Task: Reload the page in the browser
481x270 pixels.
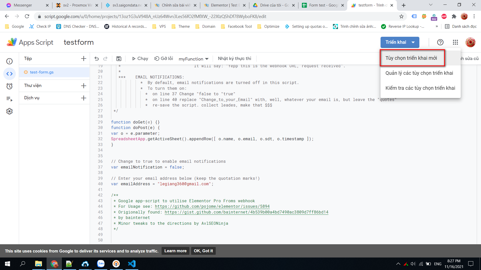Action: tap(27, 16)
